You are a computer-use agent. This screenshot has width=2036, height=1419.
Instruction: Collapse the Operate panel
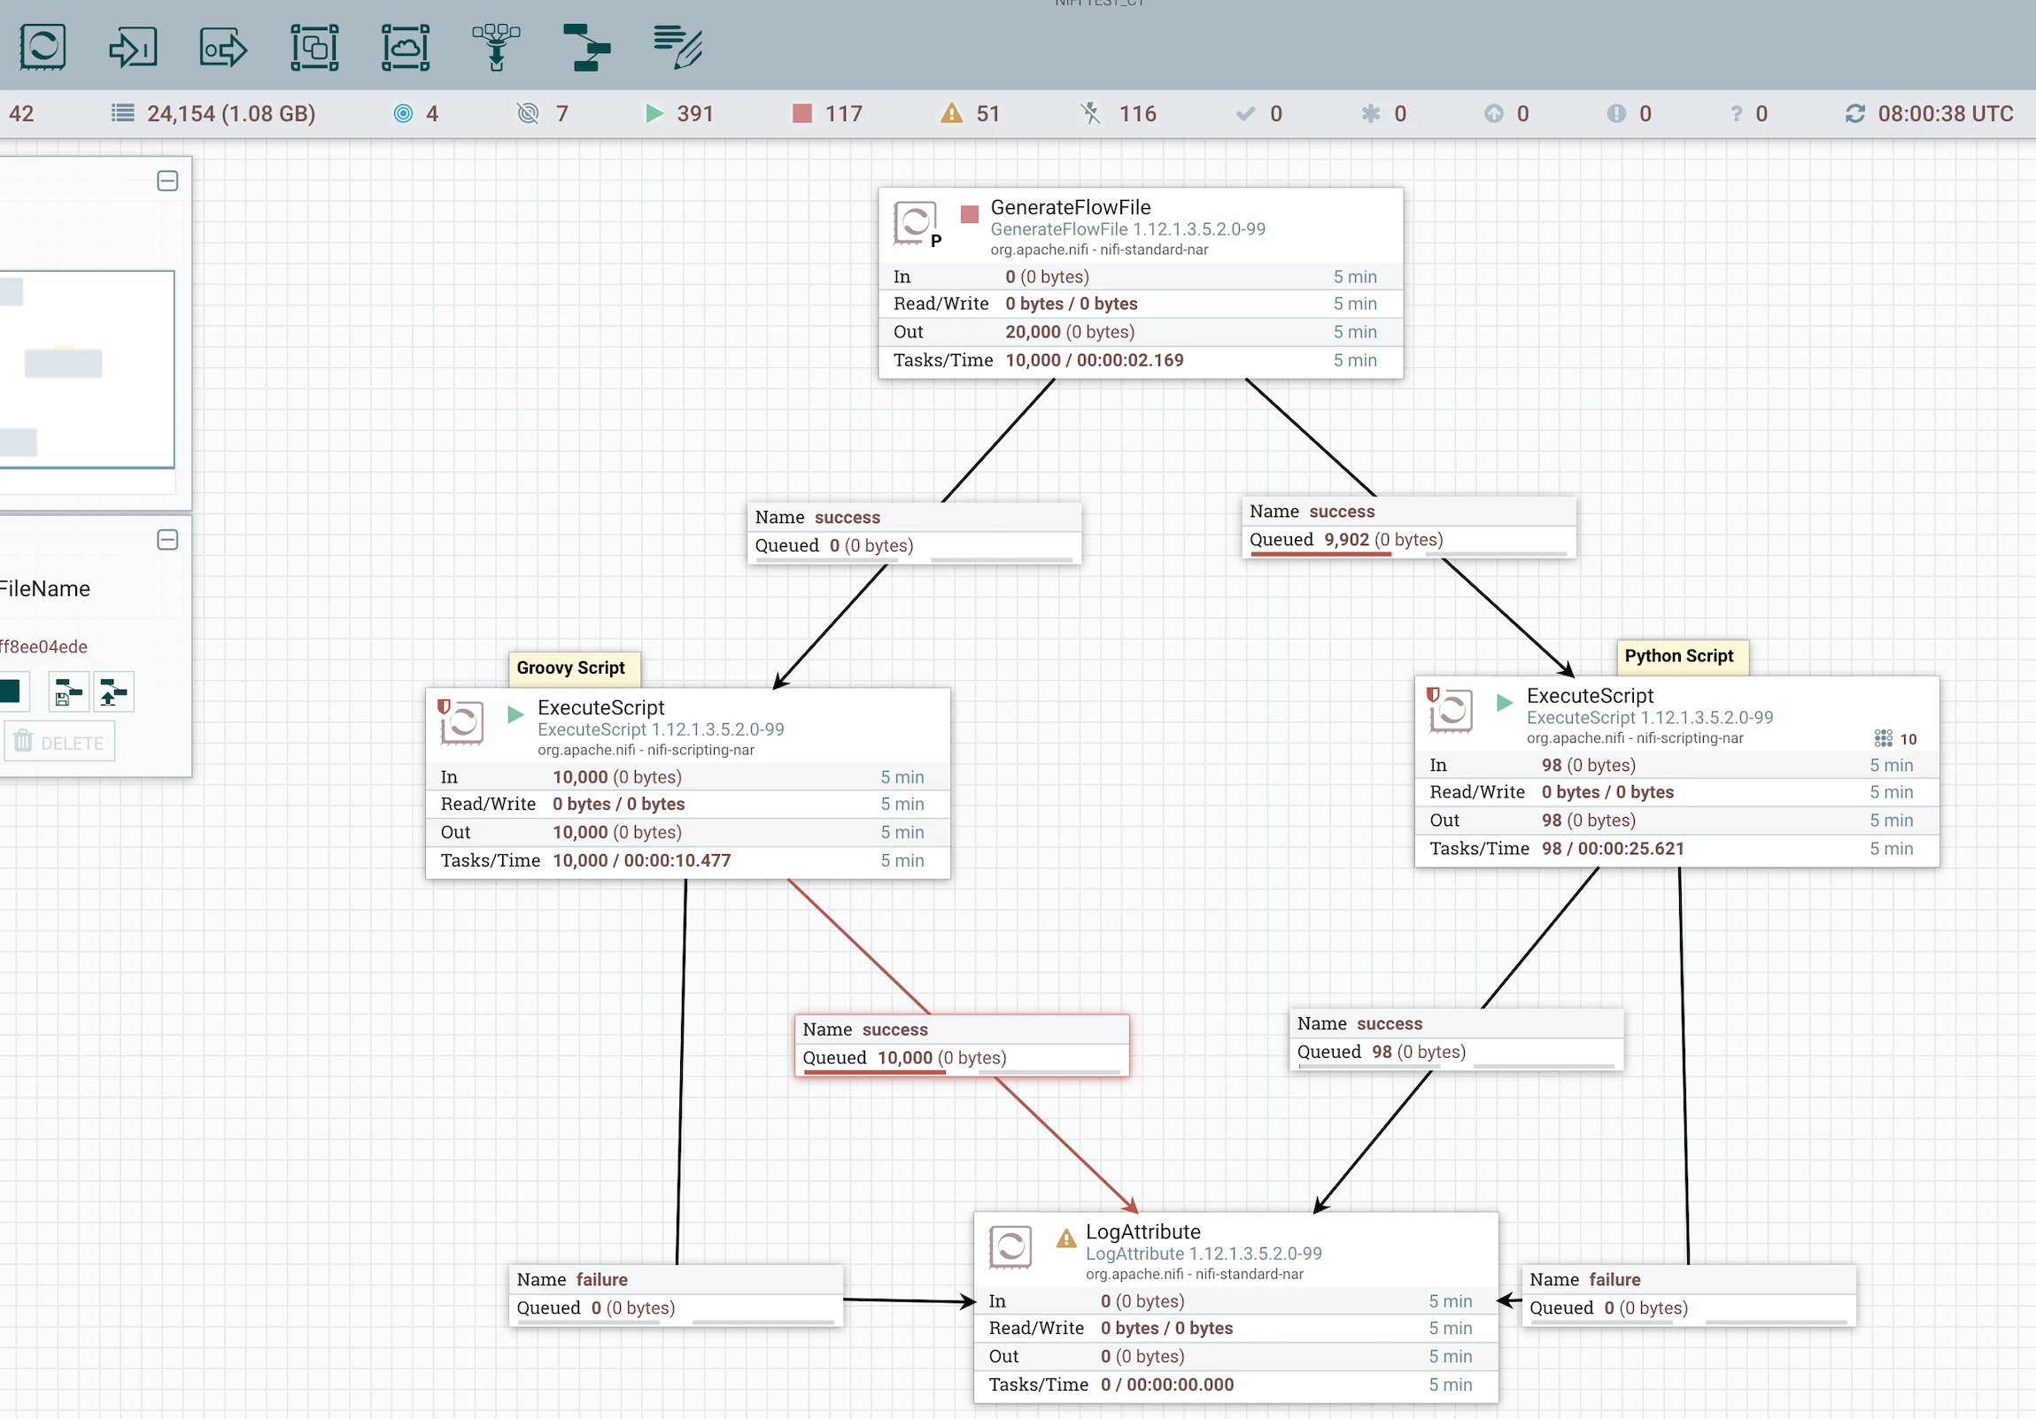click(x=166, y=540)
